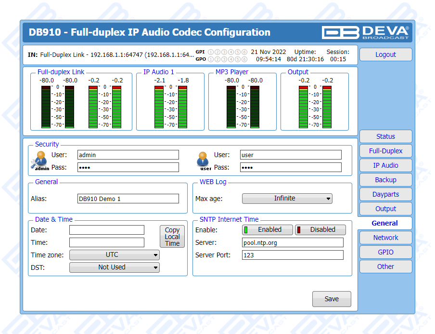Screen dimensions: 435x334
Task: Click the IP Audio 1 level meter
Action: (x=170, y=106)
